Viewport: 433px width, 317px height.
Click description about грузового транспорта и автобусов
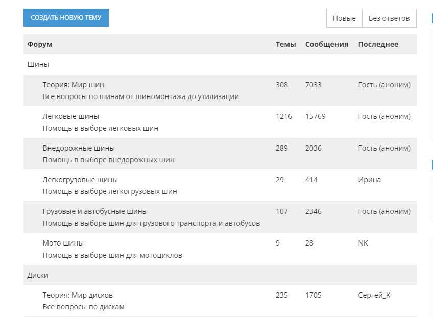[151, 224]
